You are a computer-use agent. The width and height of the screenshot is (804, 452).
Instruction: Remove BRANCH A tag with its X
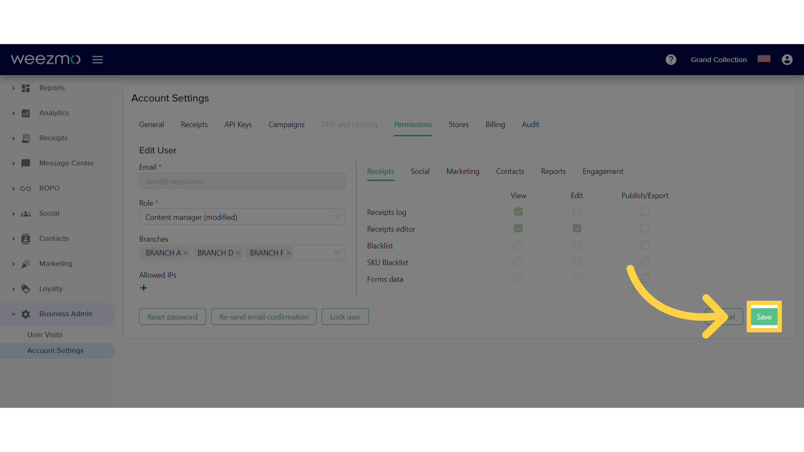[186, 253]
